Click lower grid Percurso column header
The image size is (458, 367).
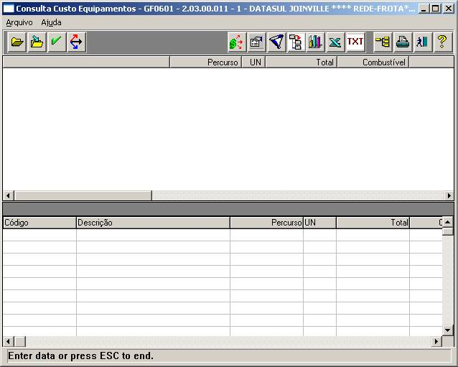pos(266,223)
